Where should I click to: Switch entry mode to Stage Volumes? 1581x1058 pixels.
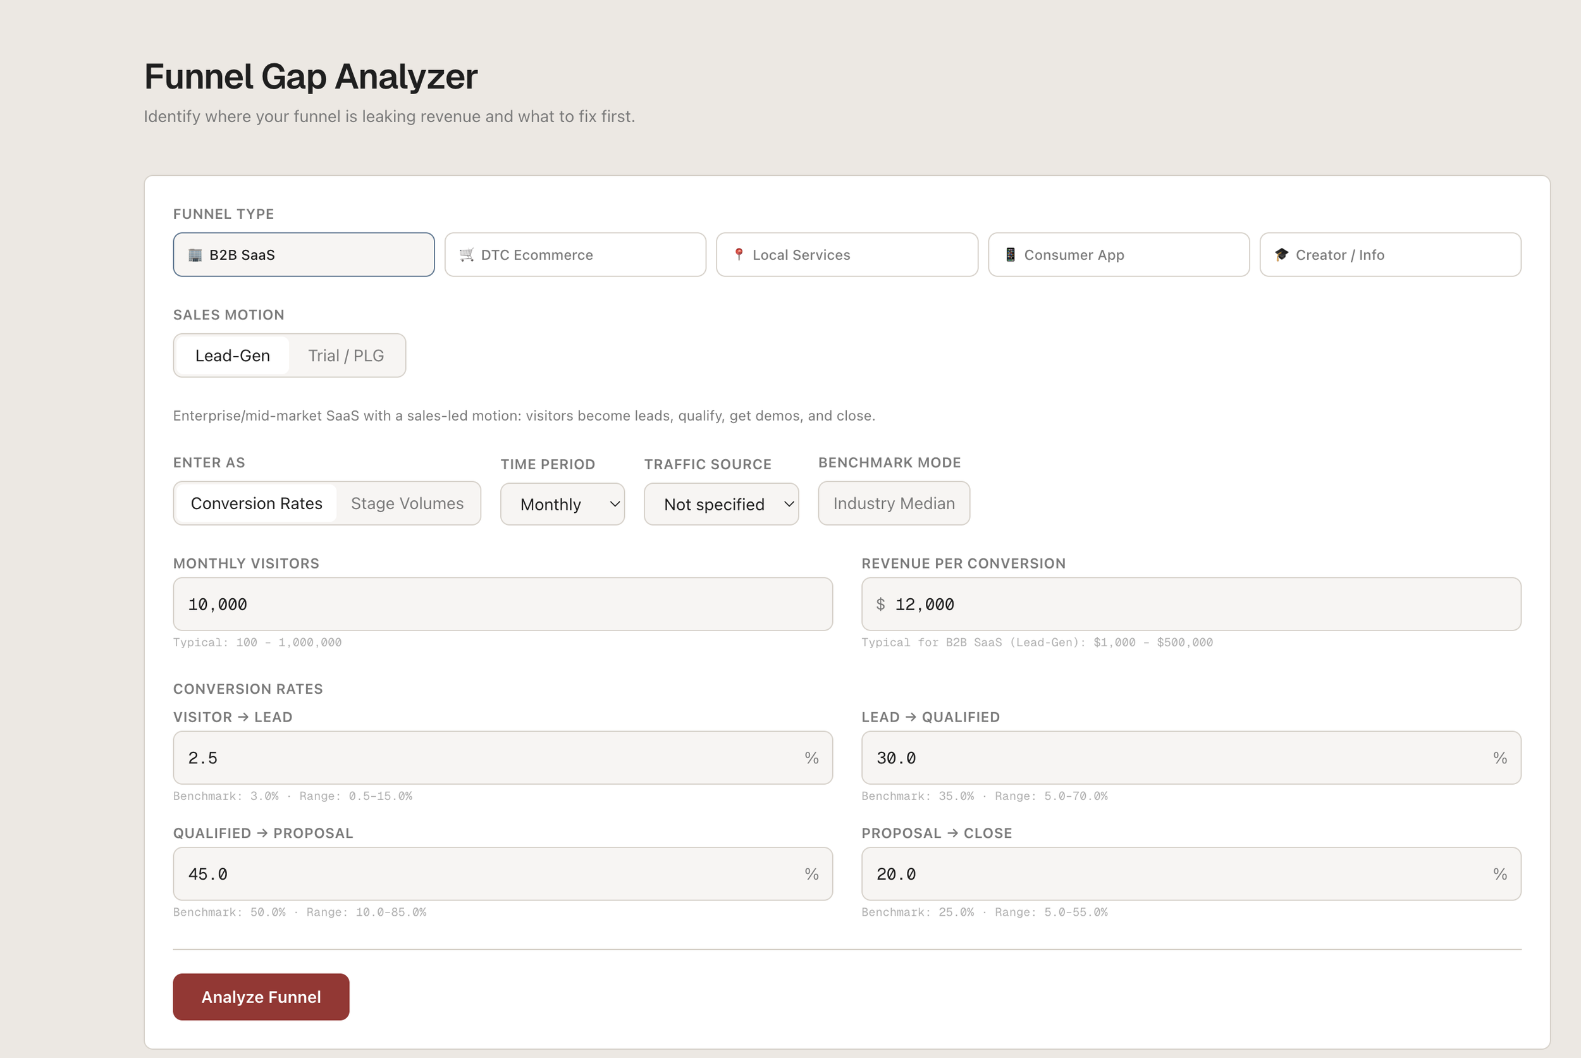tap(407, 503)
